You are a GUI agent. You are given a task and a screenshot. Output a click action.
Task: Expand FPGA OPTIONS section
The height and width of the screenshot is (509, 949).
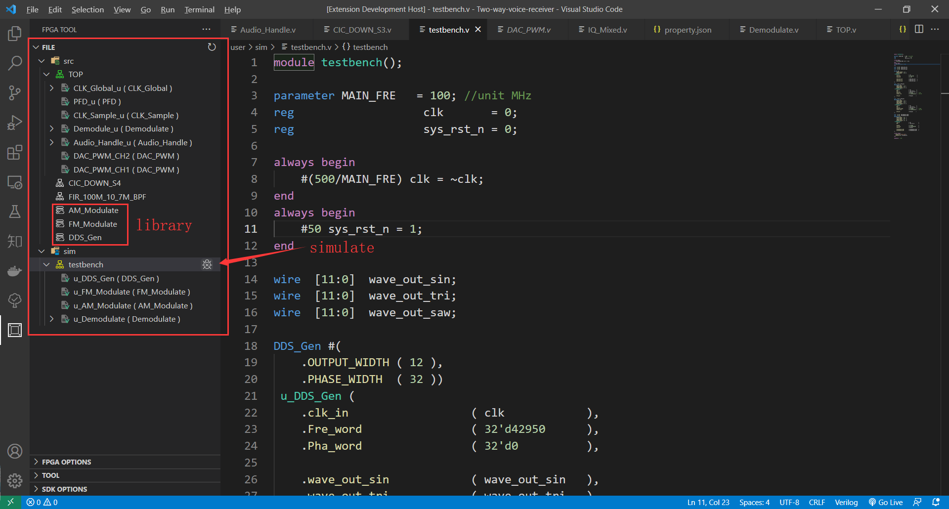click(125, 462)
